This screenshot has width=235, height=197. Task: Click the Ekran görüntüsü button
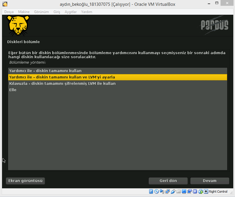pyautogui.click(x=25, y=181)
